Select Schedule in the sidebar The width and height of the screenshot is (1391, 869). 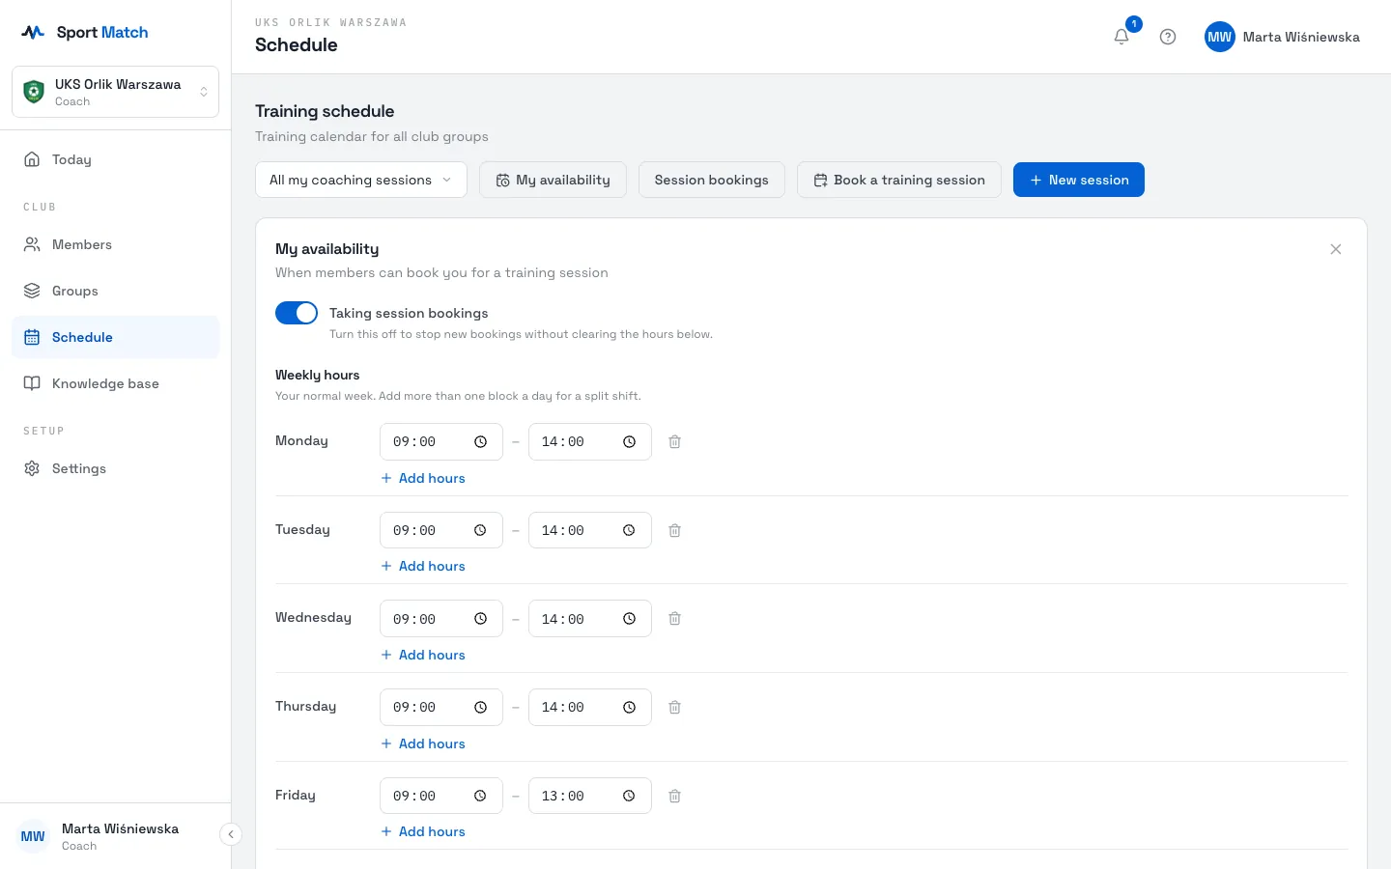tap(116, 337)
